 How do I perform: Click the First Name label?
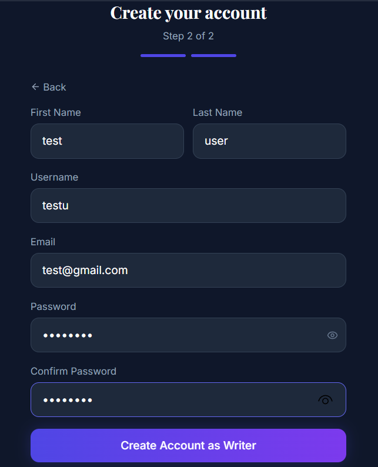56,112
